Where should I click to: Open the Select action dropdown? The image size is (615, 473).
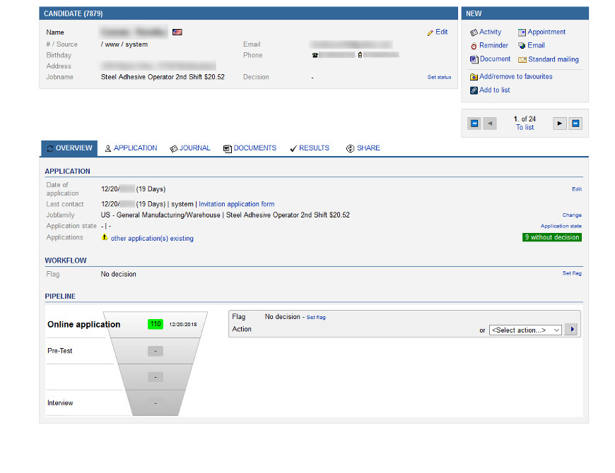(525, 330)
